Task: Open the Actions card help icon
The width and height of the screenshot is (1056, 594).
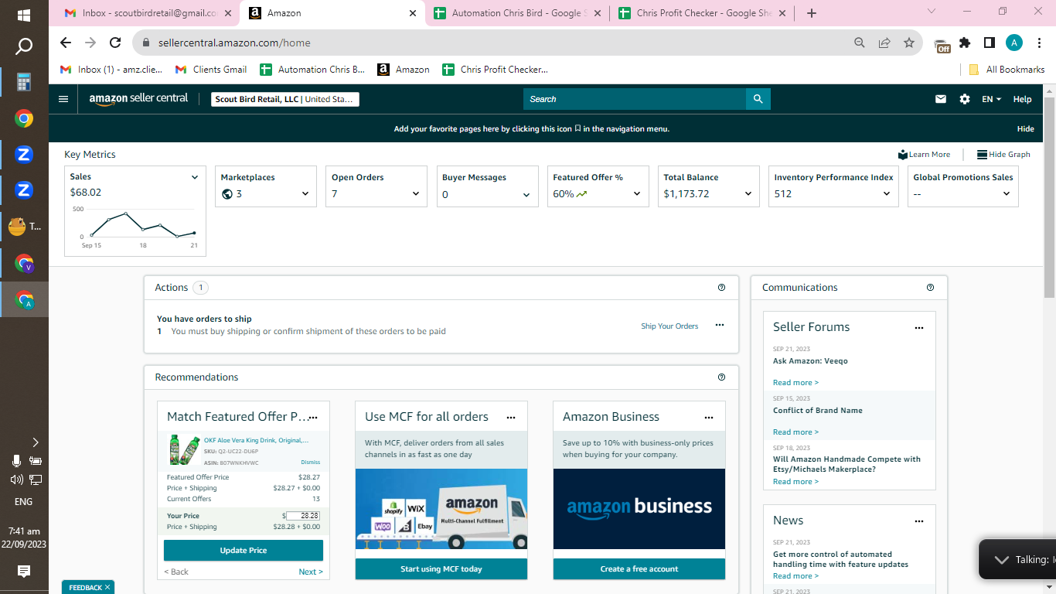Action: point(722,288)
